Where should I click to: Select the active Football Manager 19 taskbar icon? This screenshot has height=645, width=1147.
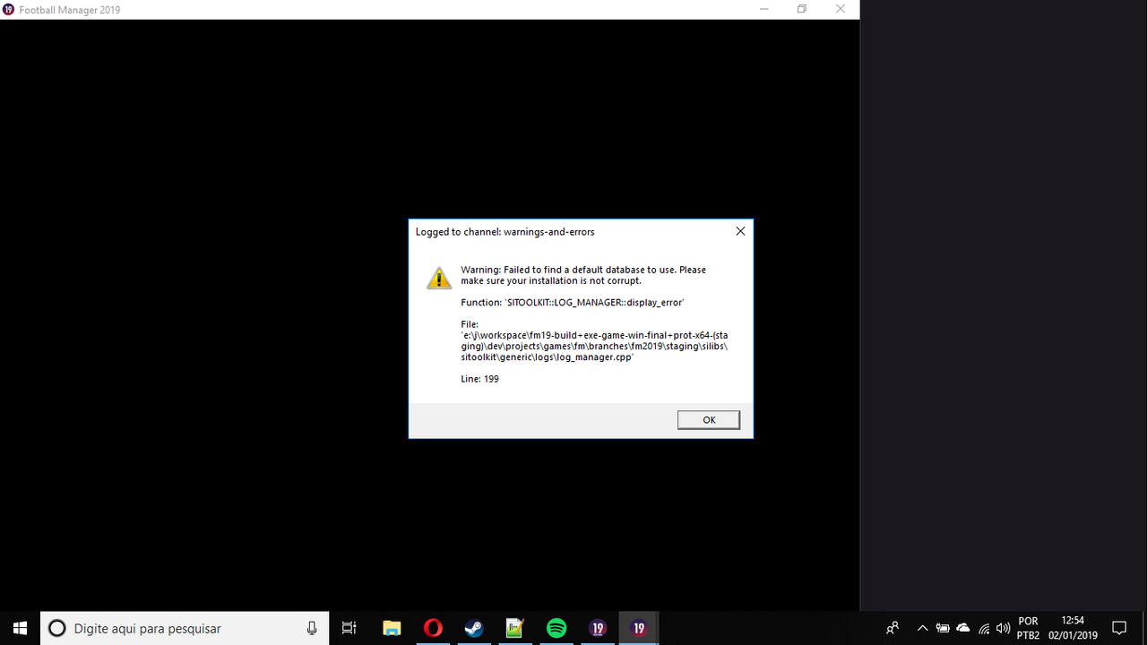[639, 628]
